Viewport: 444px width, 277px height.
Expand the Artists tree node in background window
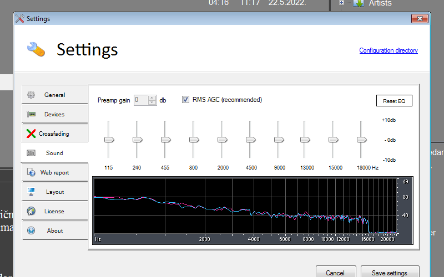(x=341, y=3)
